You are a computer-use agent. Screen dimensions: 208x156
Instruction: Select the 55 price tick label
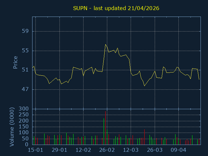coord(25,51)
